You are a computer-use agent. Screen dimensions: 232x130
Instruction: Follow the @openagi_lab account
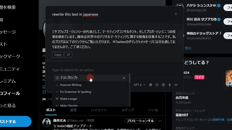coord(228,8)
